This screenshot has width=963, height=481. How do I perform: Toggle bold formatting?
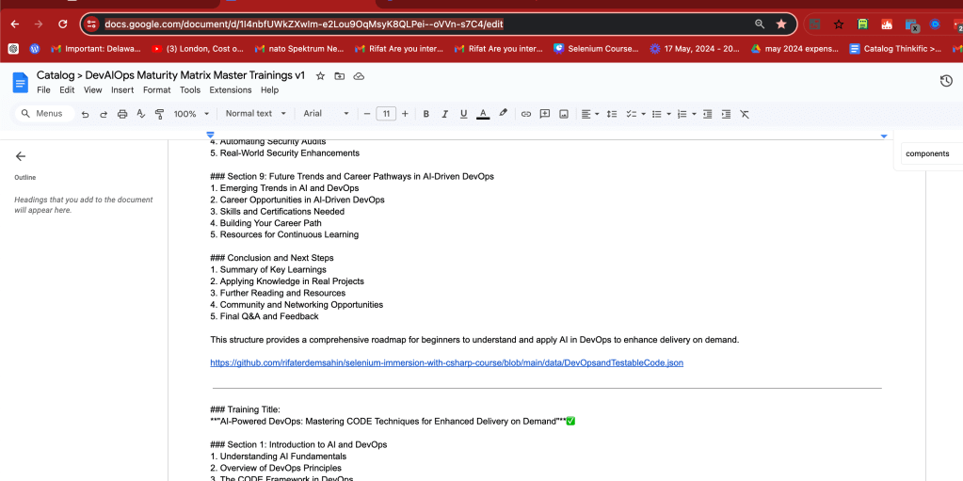pyautogui.click(x=425, y=114)
